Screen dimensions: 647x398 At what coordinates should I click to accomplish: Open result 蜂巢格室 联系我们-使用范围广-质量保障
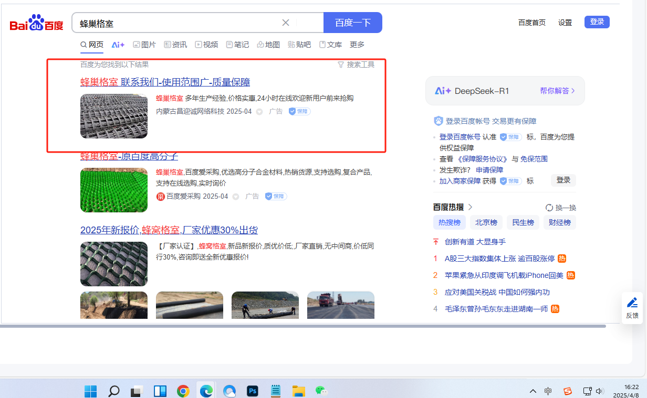point(165,82)
